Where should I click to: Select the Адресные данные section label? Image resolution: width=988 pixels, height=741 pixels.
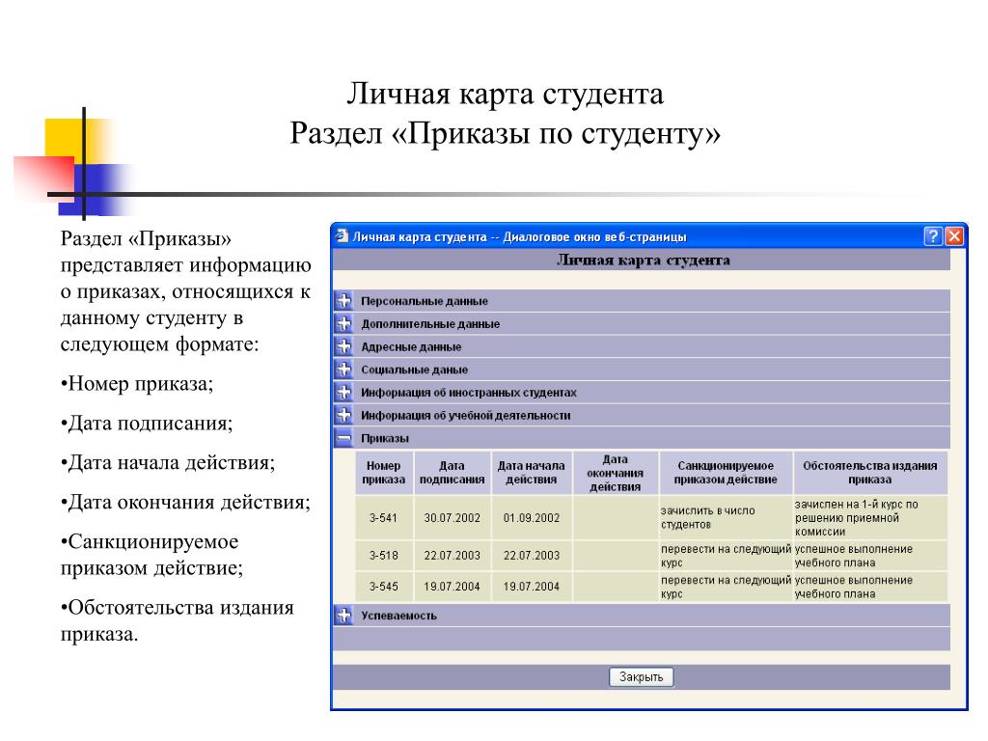coord(411,346)
